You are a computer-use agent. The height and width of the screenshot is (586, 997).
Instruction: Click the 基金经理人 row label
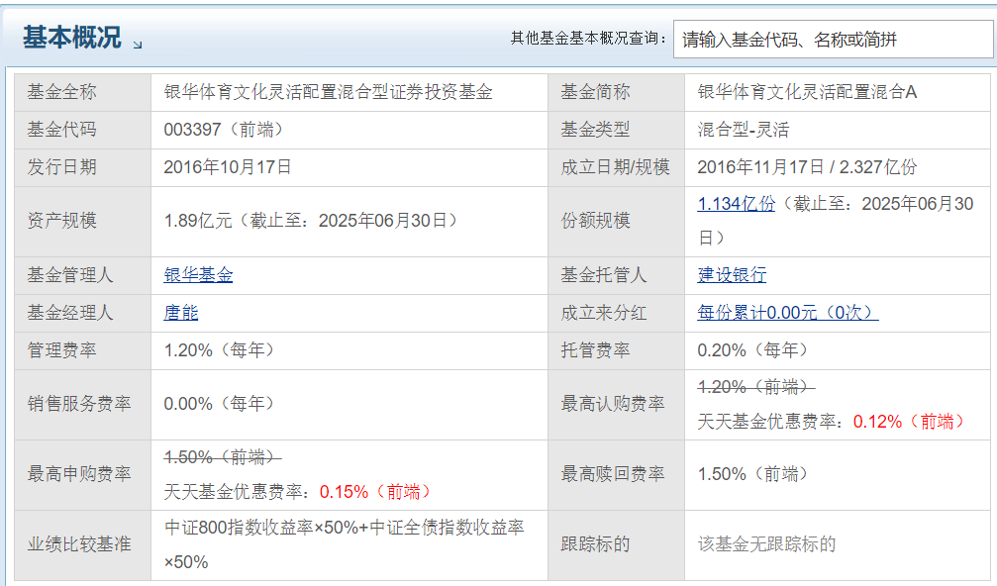click(x=70, y=313)
